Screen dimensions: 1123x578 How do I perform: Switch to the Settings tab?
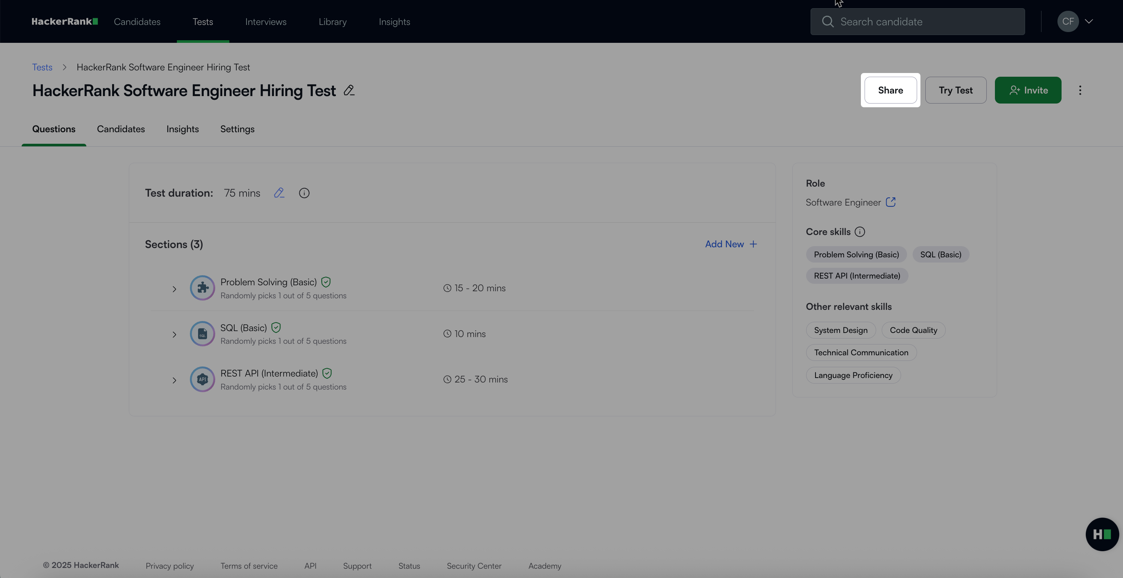coord(237,129)
